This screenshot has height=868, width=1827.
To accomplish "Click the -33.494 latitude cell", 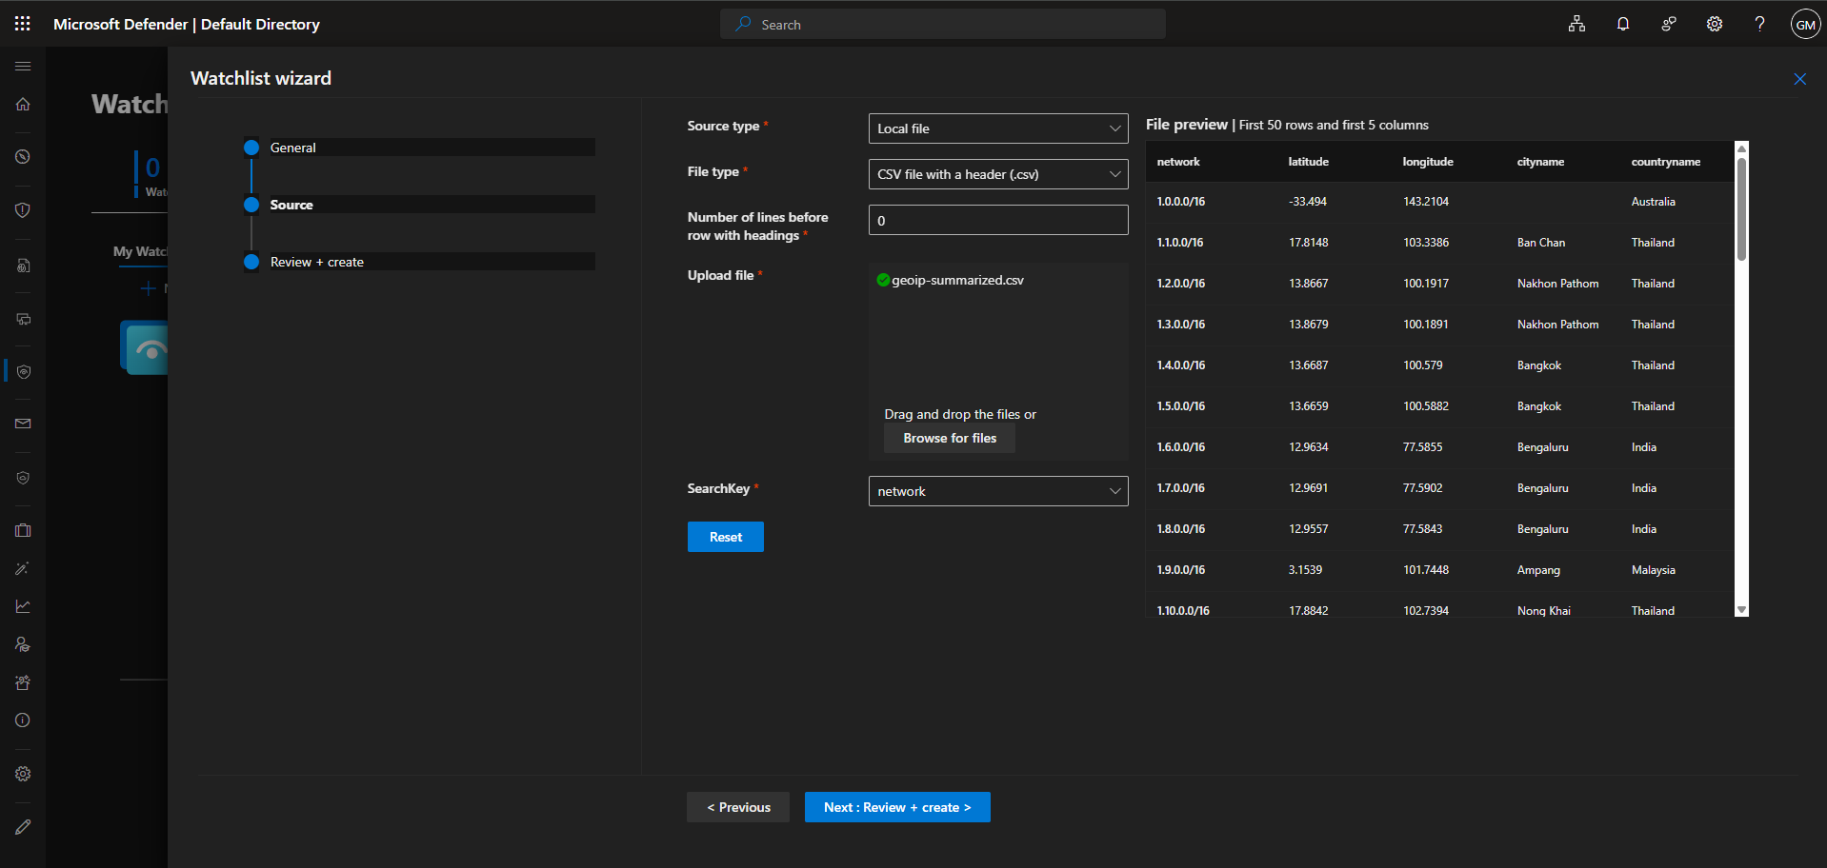I will tap(1307, 202).
